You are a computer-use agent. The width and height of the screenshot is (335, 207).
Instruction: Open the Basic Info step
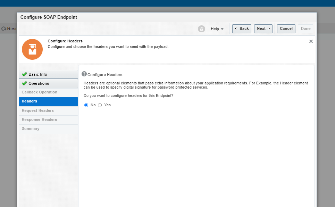tap(48, 74)
